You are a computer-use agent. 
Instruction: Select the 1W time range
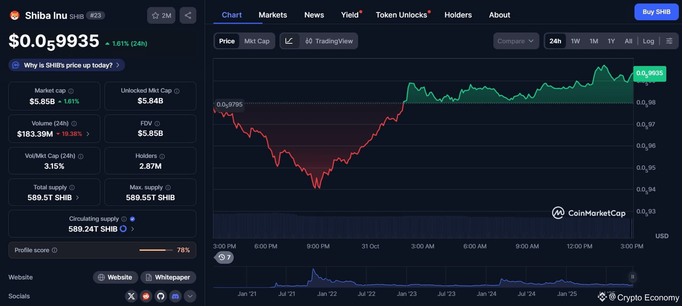click(x=575, y=41)
